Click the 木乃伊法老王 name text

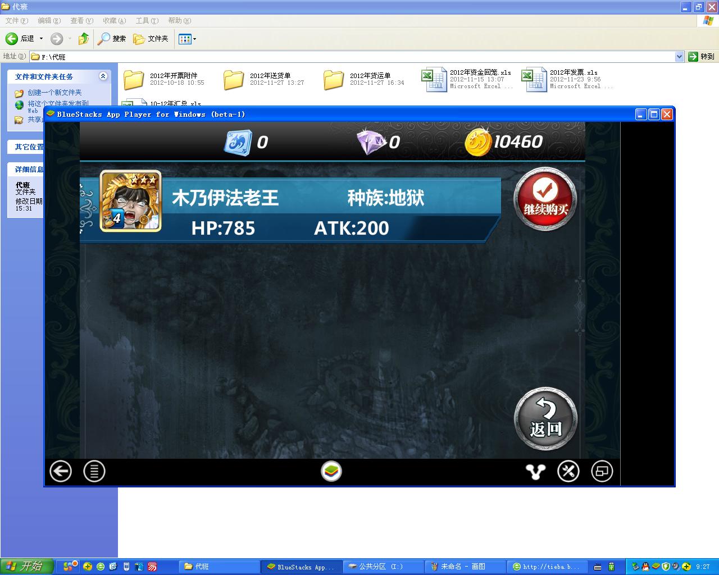[x=225, y=198]
